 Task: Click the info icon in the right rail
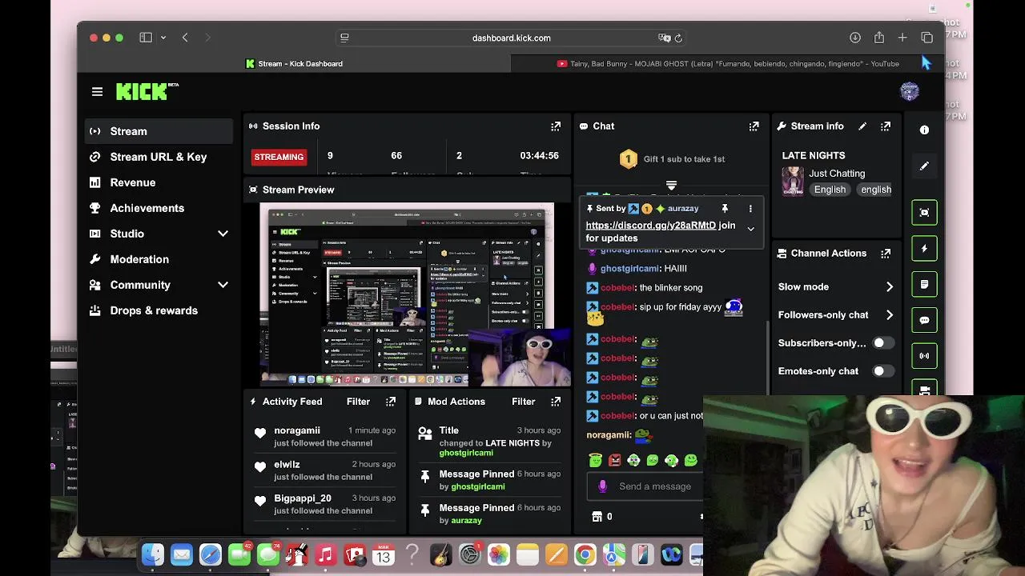[924, 130]
